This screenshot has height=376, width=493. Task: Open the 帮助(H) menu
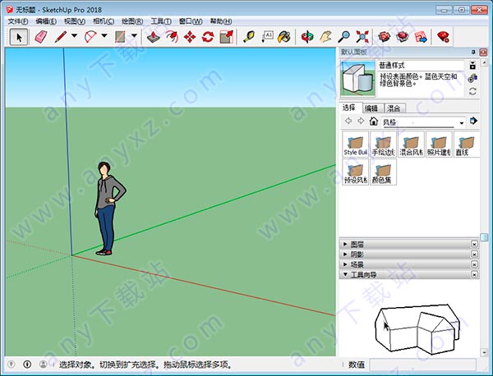click(221, 21)
